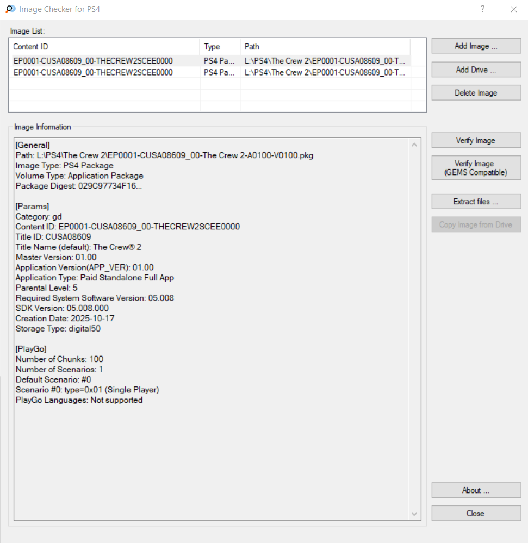Click the Default Scenario: #0 line
528x543 pixels.
point(53,379)
